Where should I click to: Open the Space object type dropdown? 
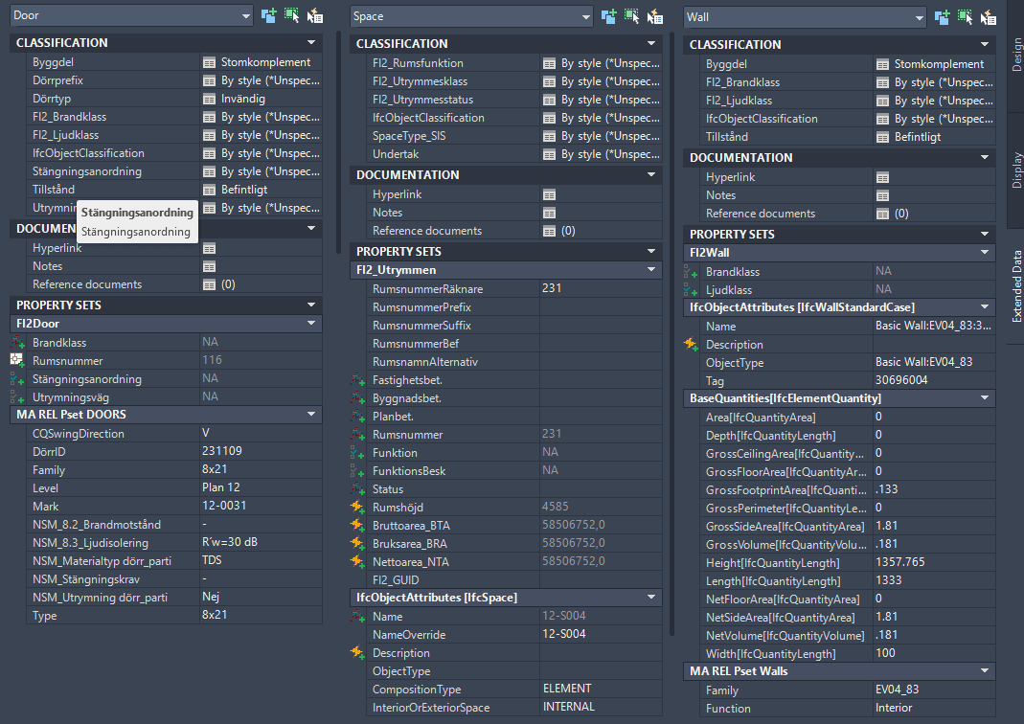click(471, 16)
